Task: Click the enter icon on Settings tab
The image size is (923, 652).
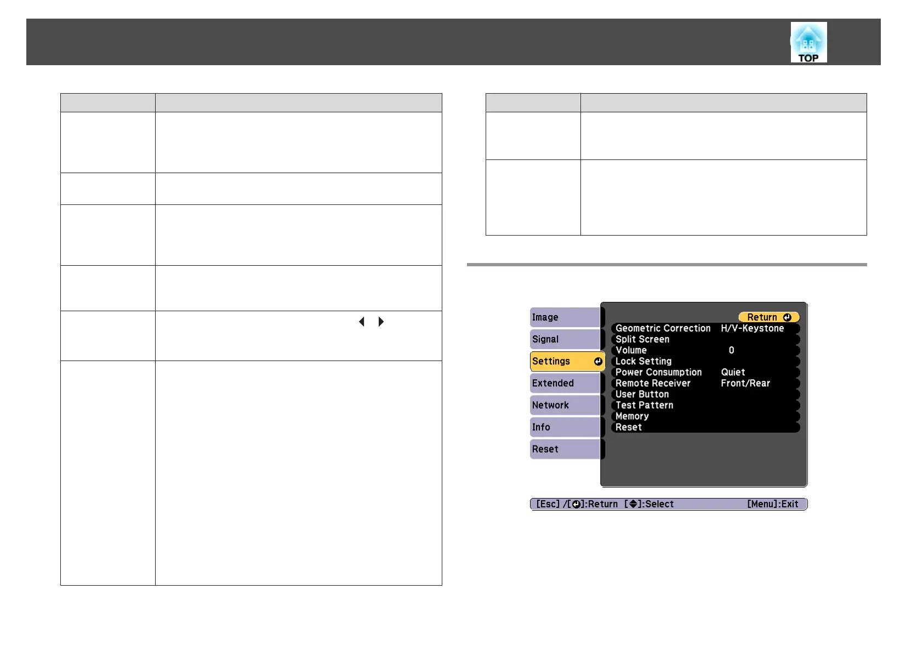Action: [x=598, y=362]
